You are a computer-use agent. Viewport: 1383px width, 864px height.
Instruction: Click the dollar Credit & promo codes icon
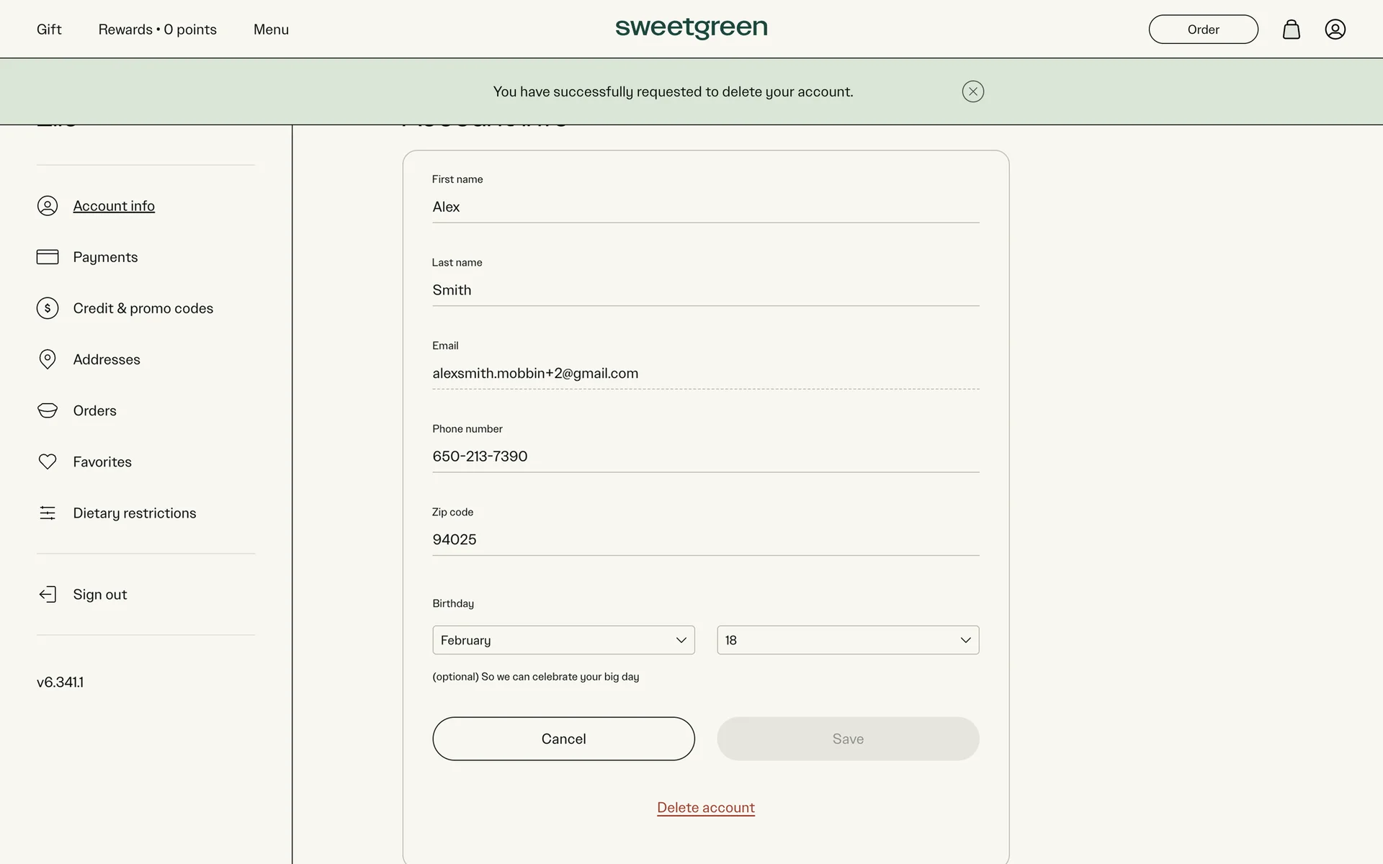48,308
